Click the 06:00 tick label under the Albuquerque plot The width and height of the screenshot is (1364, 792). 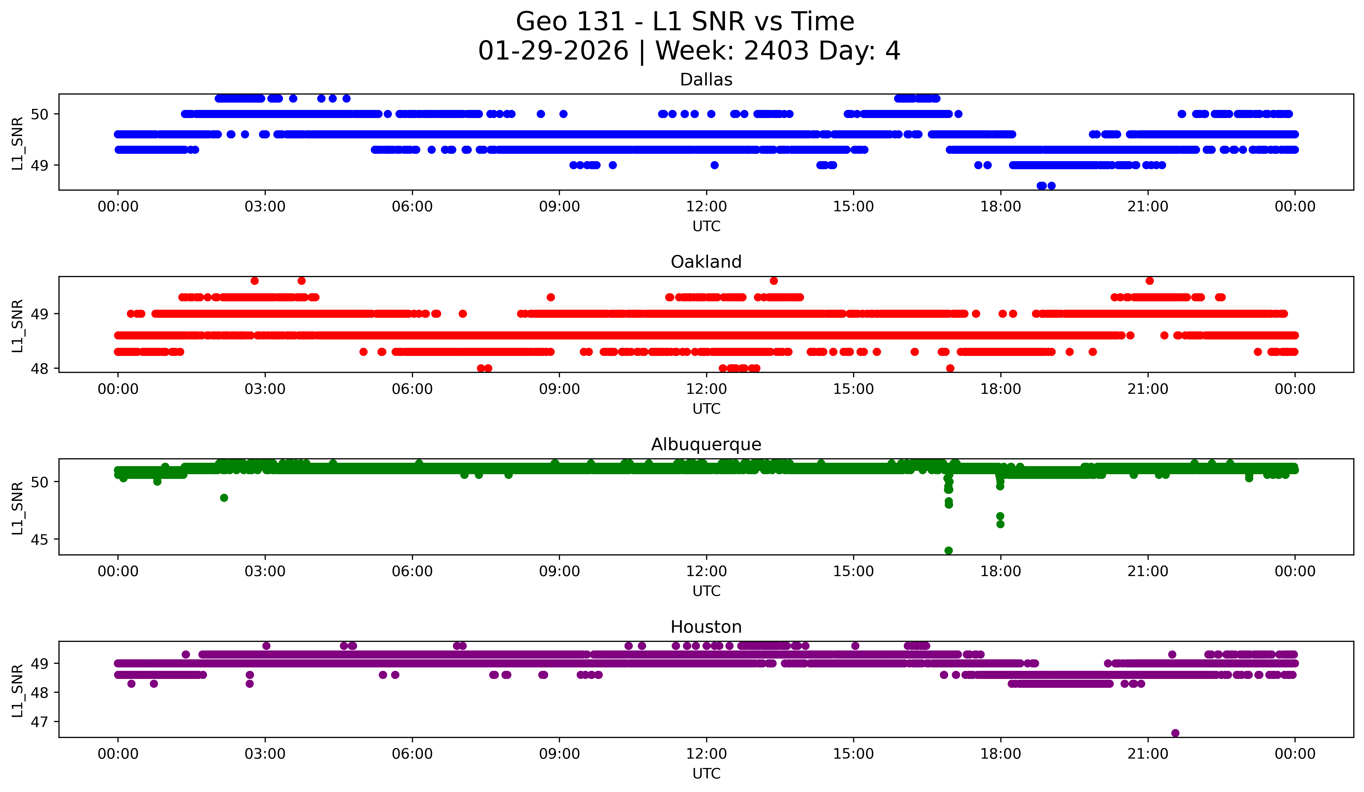[412, 572]
